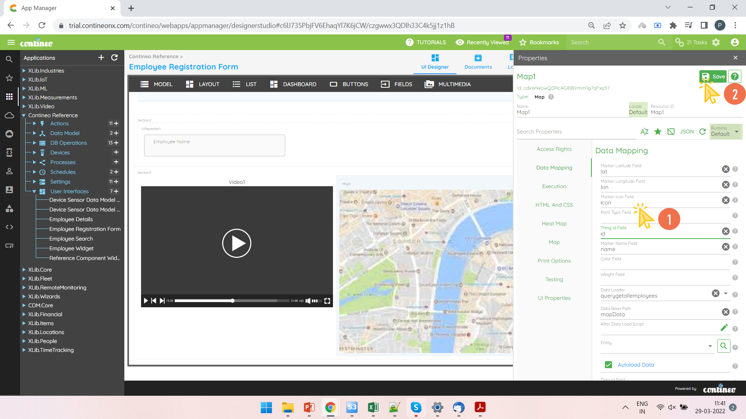Toggle the Autoload Data checkbox
746x419 pixels.
tap(608, 365)
